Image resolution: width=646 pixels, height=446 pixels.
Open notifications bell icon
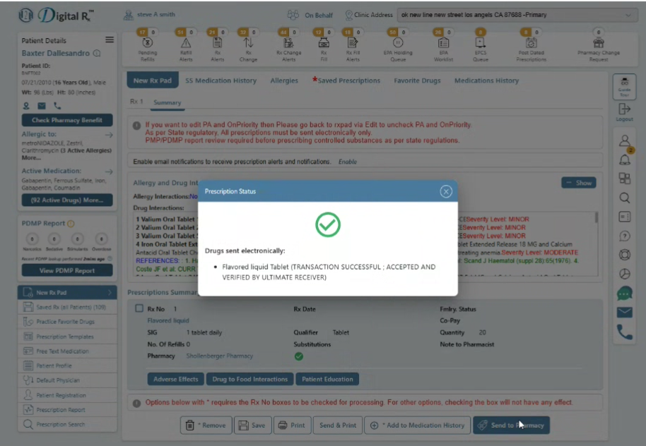point(625,159)
